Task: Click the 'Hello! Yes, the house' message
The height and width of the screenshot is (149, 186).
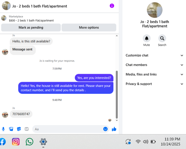Action: pos(66,88)
